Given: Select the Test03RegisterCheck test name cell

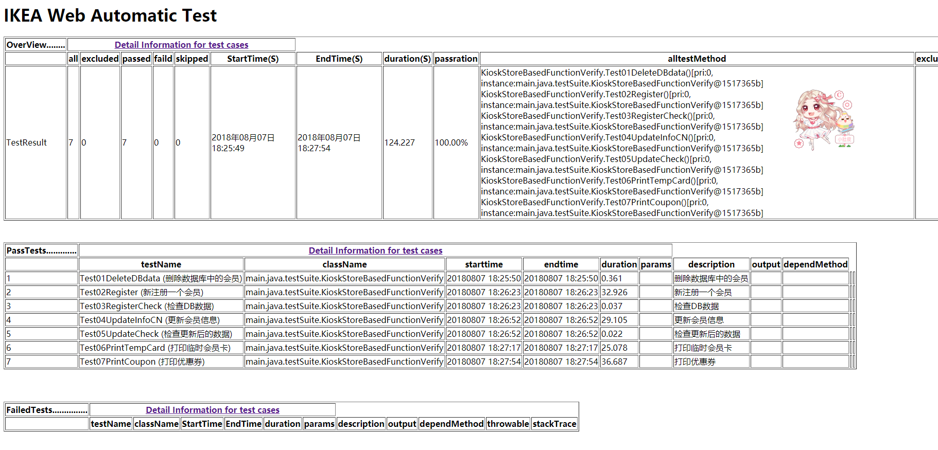Looking at the screenshot, I should click(161, 306).
